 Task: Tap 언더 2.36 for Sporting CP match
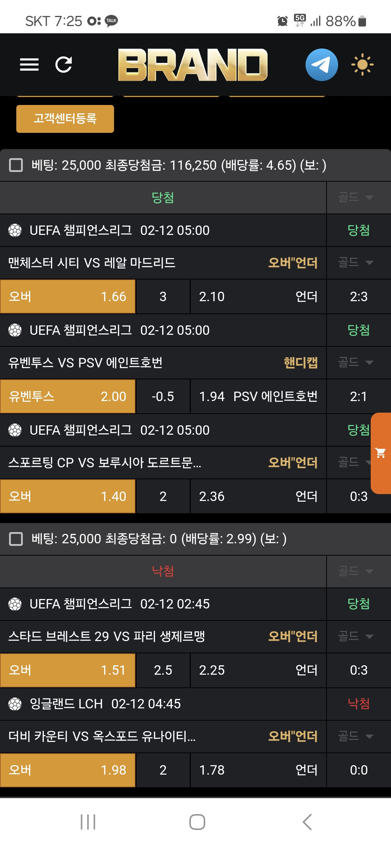click(258, 496)
